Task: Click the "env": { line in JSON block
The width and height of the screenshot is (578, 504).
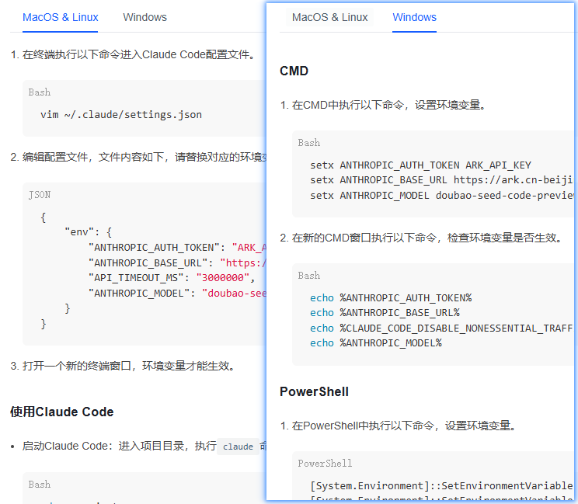Action: (88, 232)
